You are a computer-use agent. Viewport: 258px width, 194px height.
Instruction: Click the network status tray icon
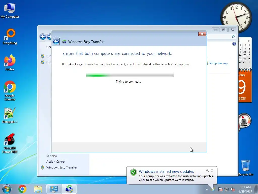[227, 189]
